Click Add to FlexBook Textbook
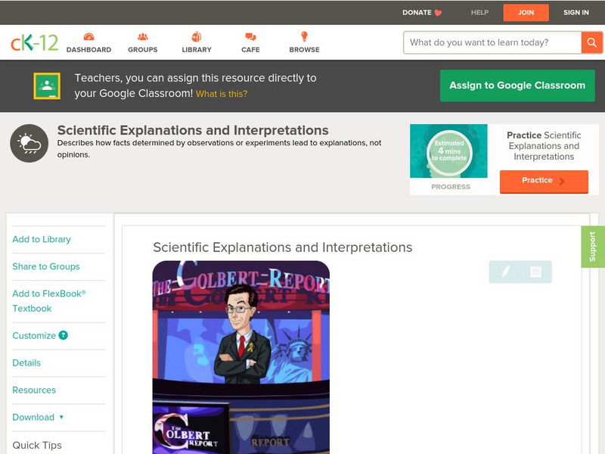Image resolution: width=605 pixels, height=454 pixels. [49, 300]
